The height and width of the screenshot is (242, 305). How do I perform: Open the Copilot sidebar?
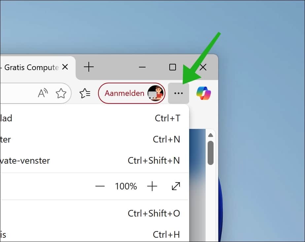pos(204,93)
